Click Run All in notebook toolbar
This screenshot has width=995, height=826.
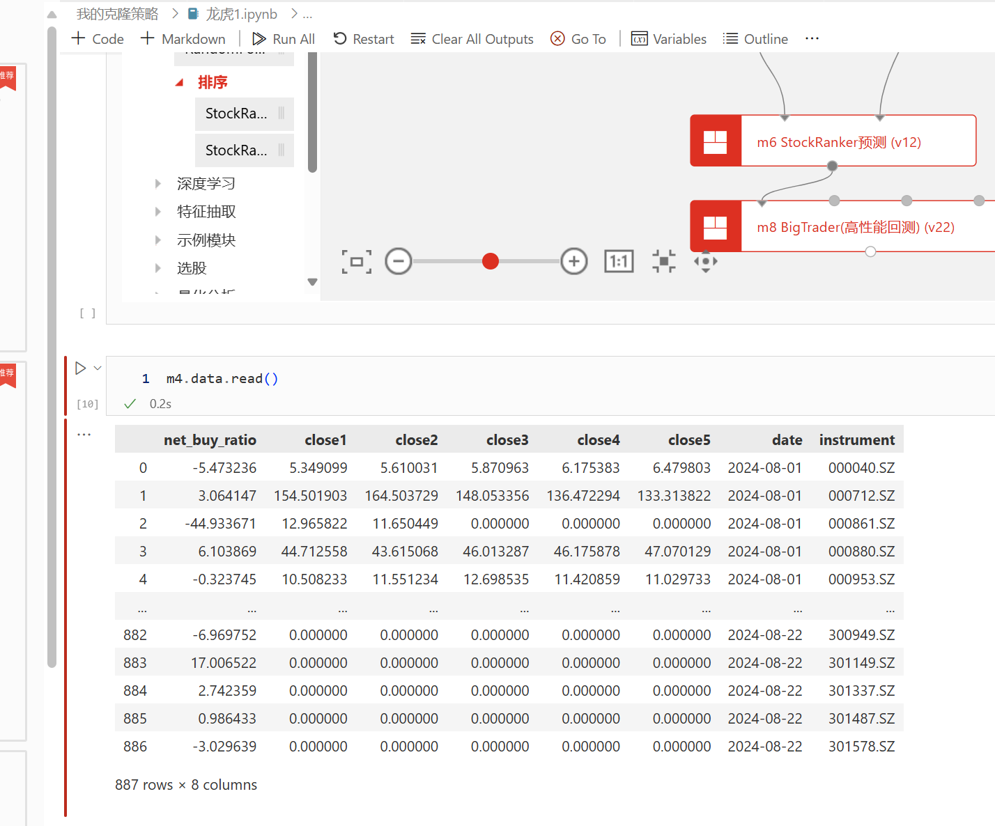[x=284, y=39]
